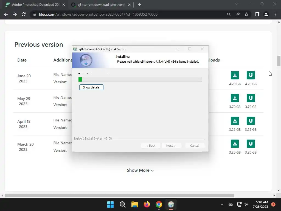Click the 'Date' column header
Viewport: 281px width, 211px height.
coord(22,60)
